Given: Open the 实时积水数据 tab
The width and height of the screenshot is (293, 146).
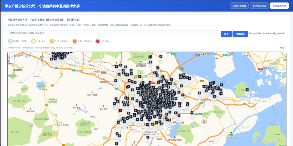Looking at the screenshot, I should (x=239, y=6).
